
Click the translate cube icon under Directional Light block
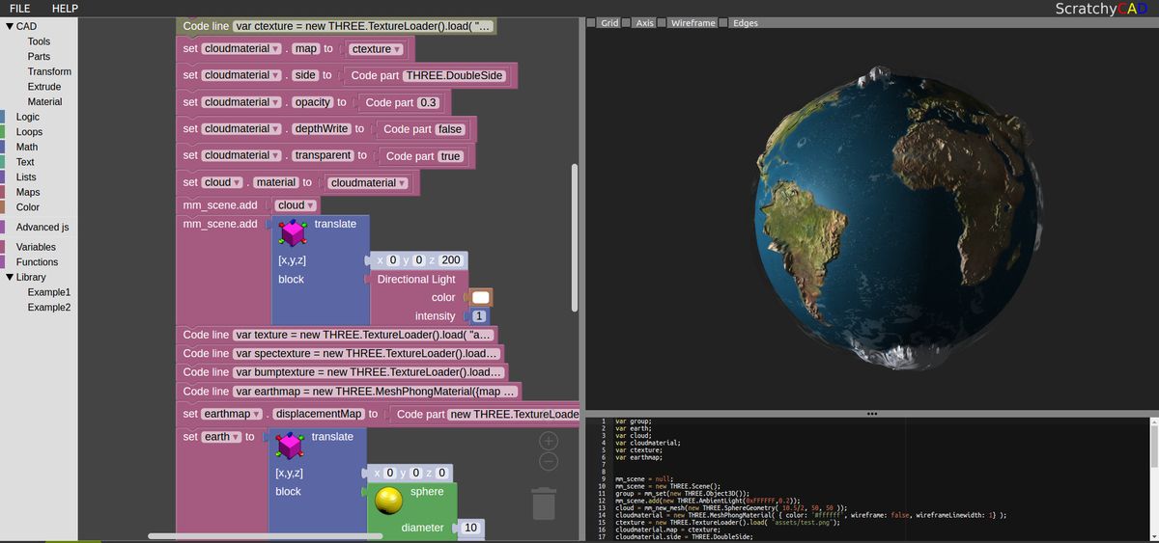[x=293, y=232]
